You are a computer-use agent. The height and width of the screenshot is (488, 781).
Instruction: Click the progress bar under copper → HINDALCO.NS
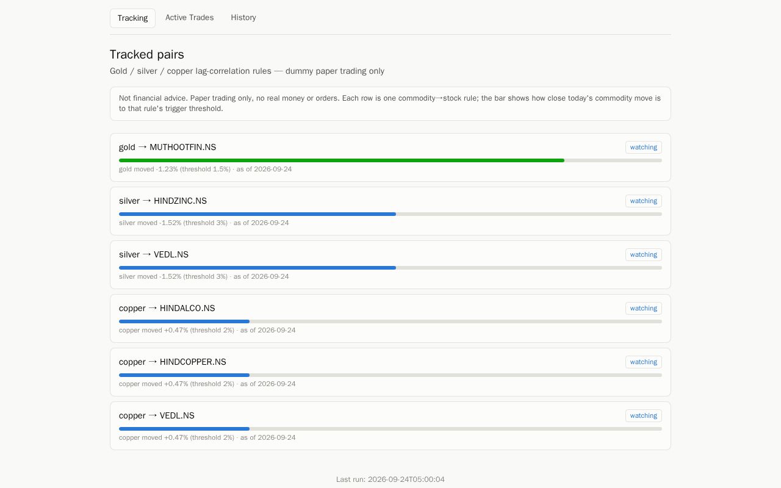(390, 321)
